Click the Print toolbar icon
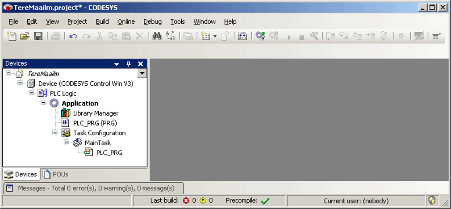The image size is (451, 209). (55, 36)
